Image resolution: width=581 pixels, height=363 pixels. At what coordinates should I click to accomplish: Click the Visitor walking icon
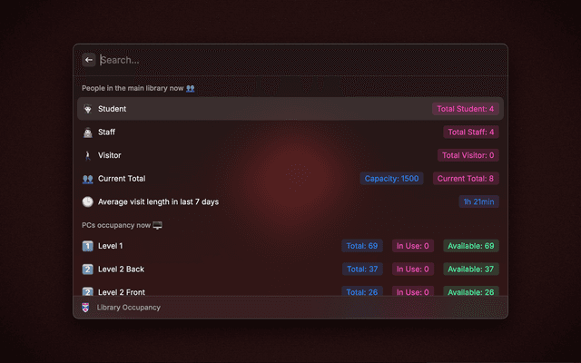pyautogui.click(x=87, y=155)
